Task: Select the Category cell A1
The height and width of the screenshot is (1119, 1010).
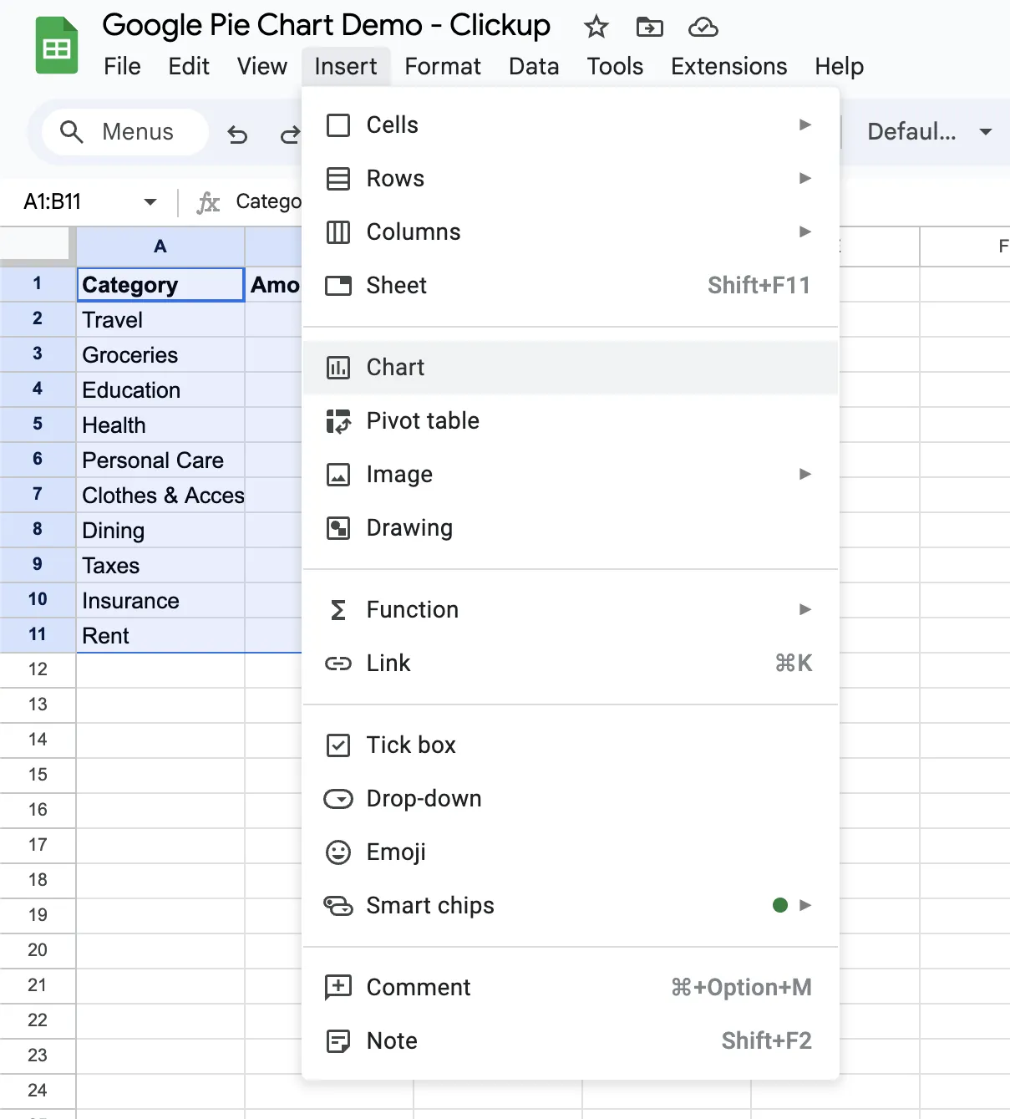Action: [160, 285]
